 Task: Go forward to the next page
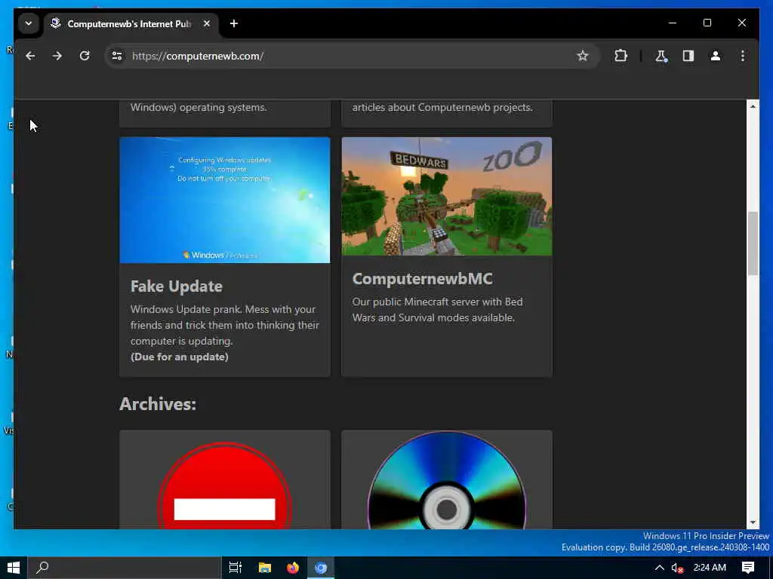[57, 56]
